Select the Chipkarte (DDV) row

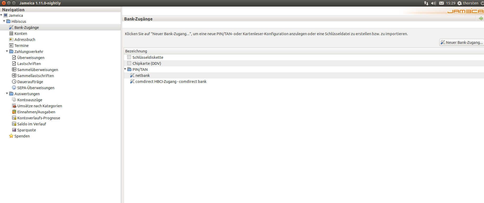tap(304, 63)
